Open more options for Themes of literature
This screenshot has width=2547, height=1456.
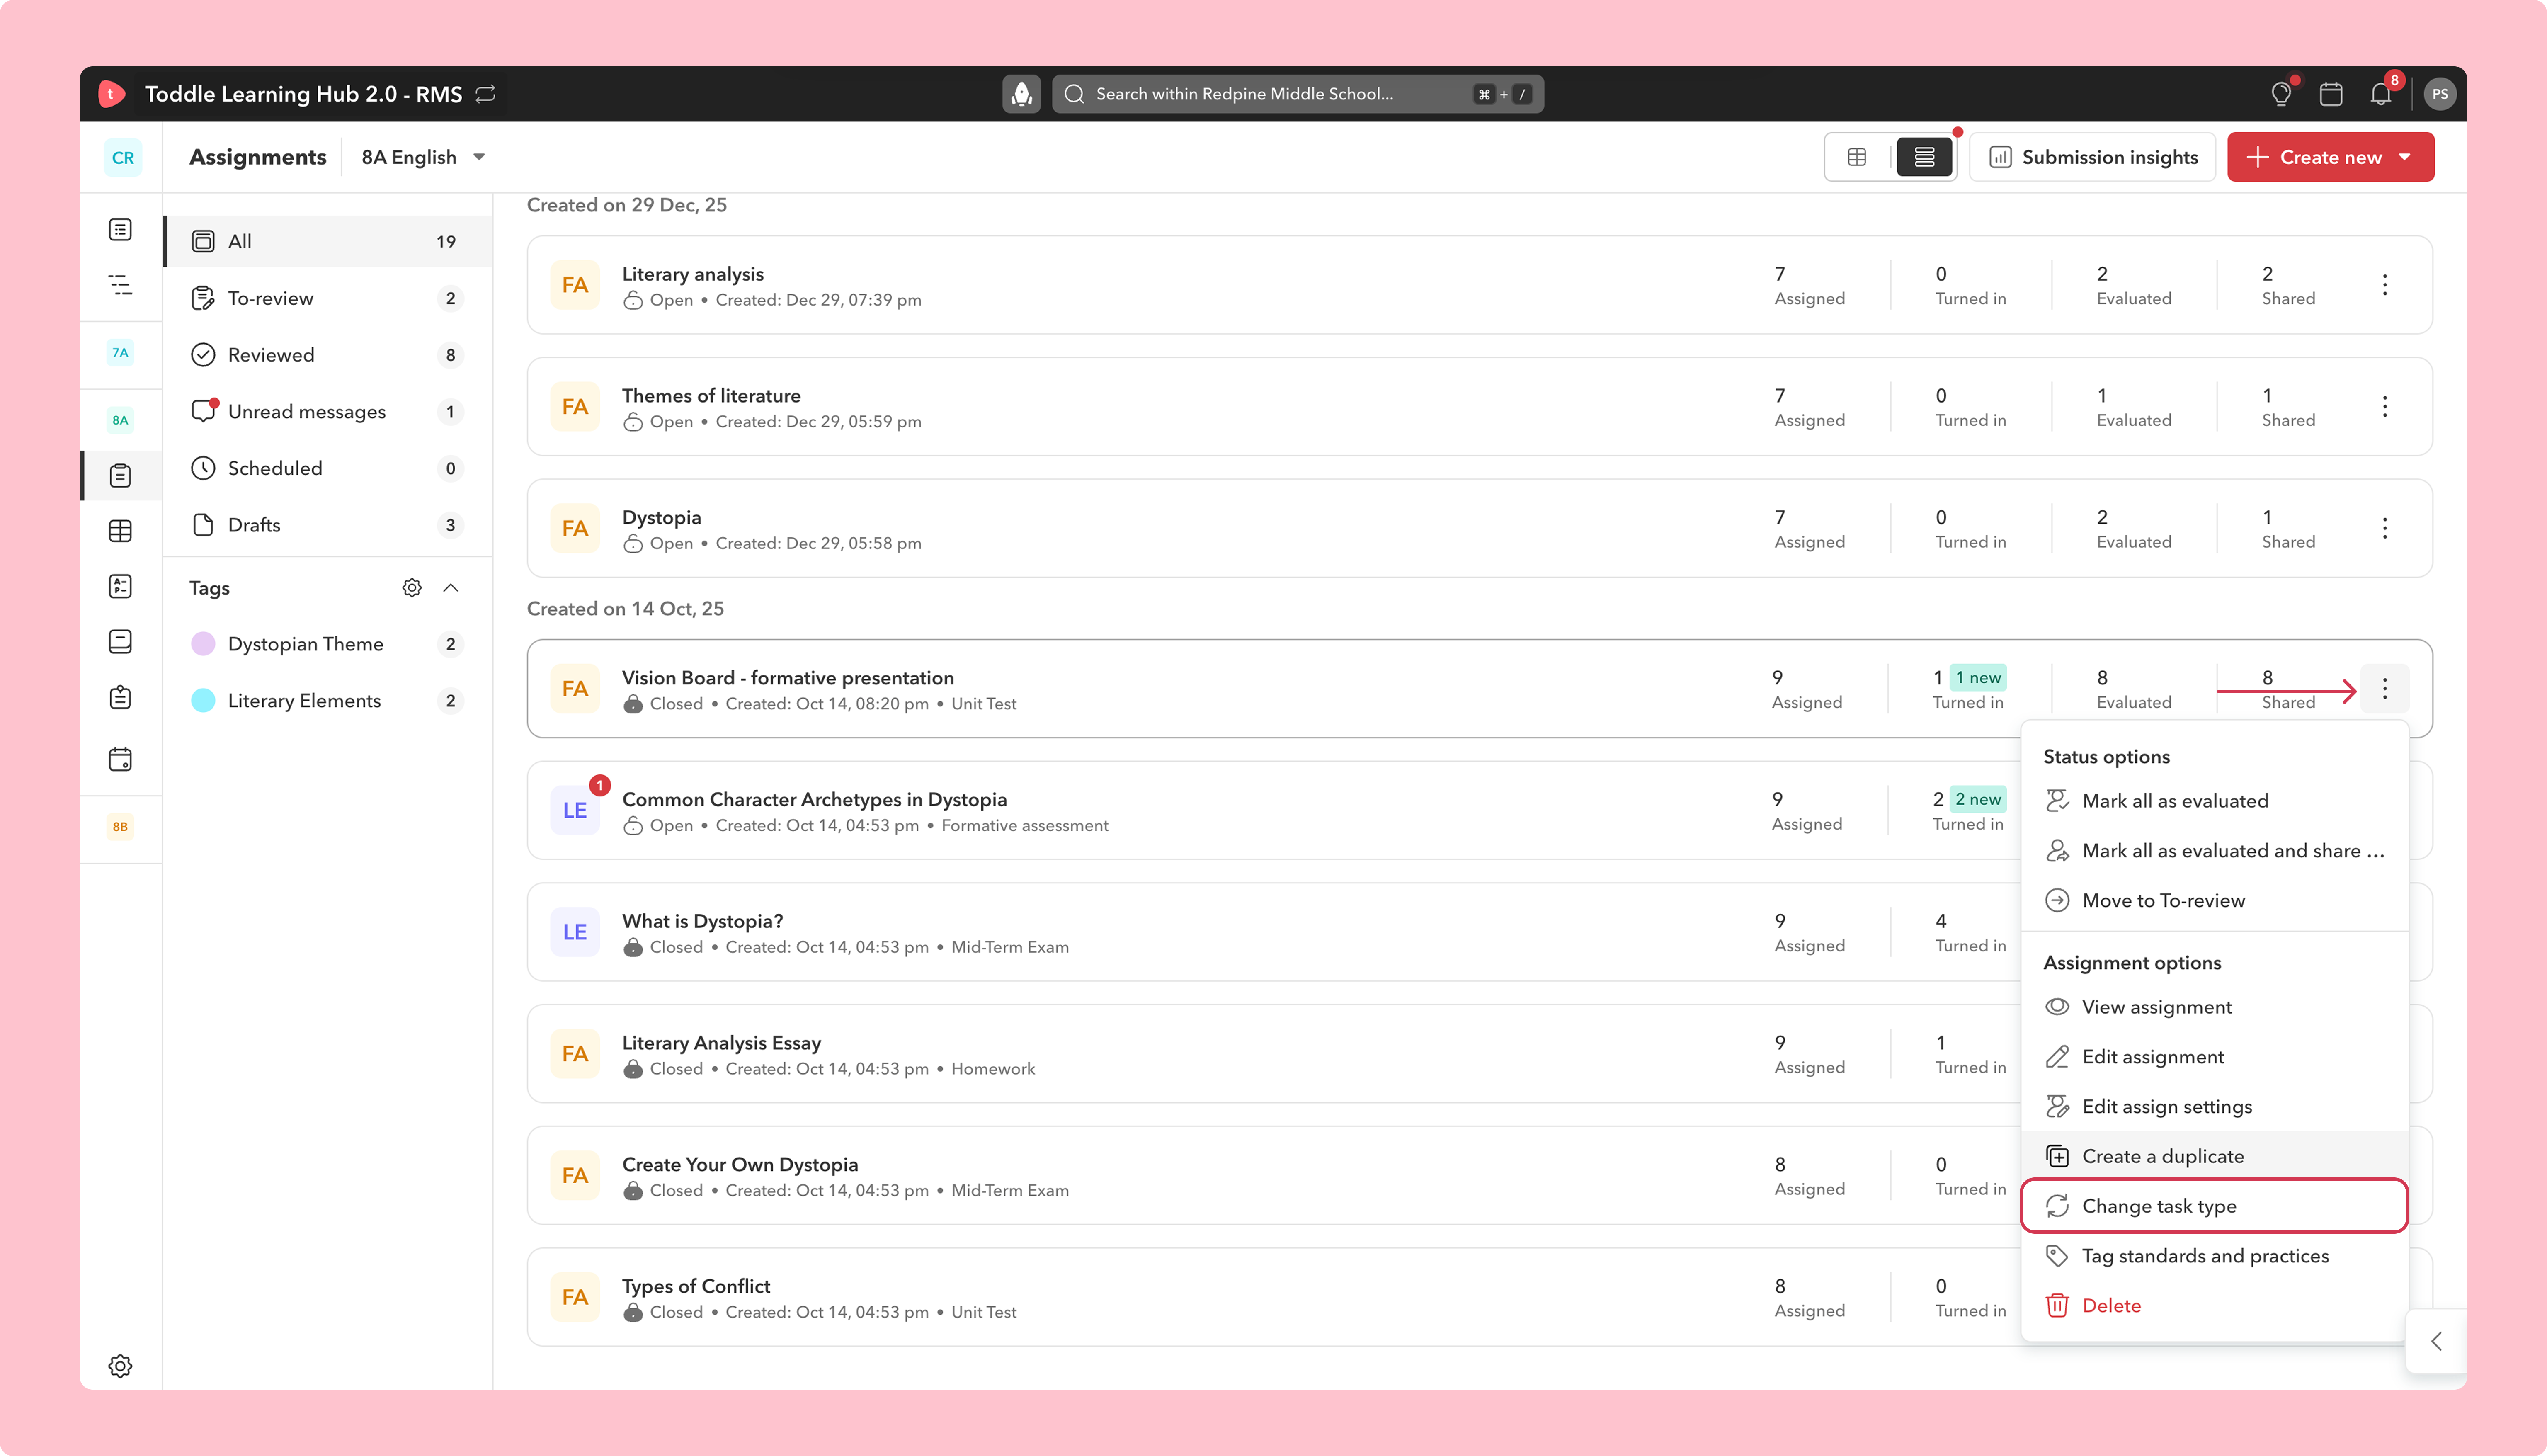click(2384, 407)
